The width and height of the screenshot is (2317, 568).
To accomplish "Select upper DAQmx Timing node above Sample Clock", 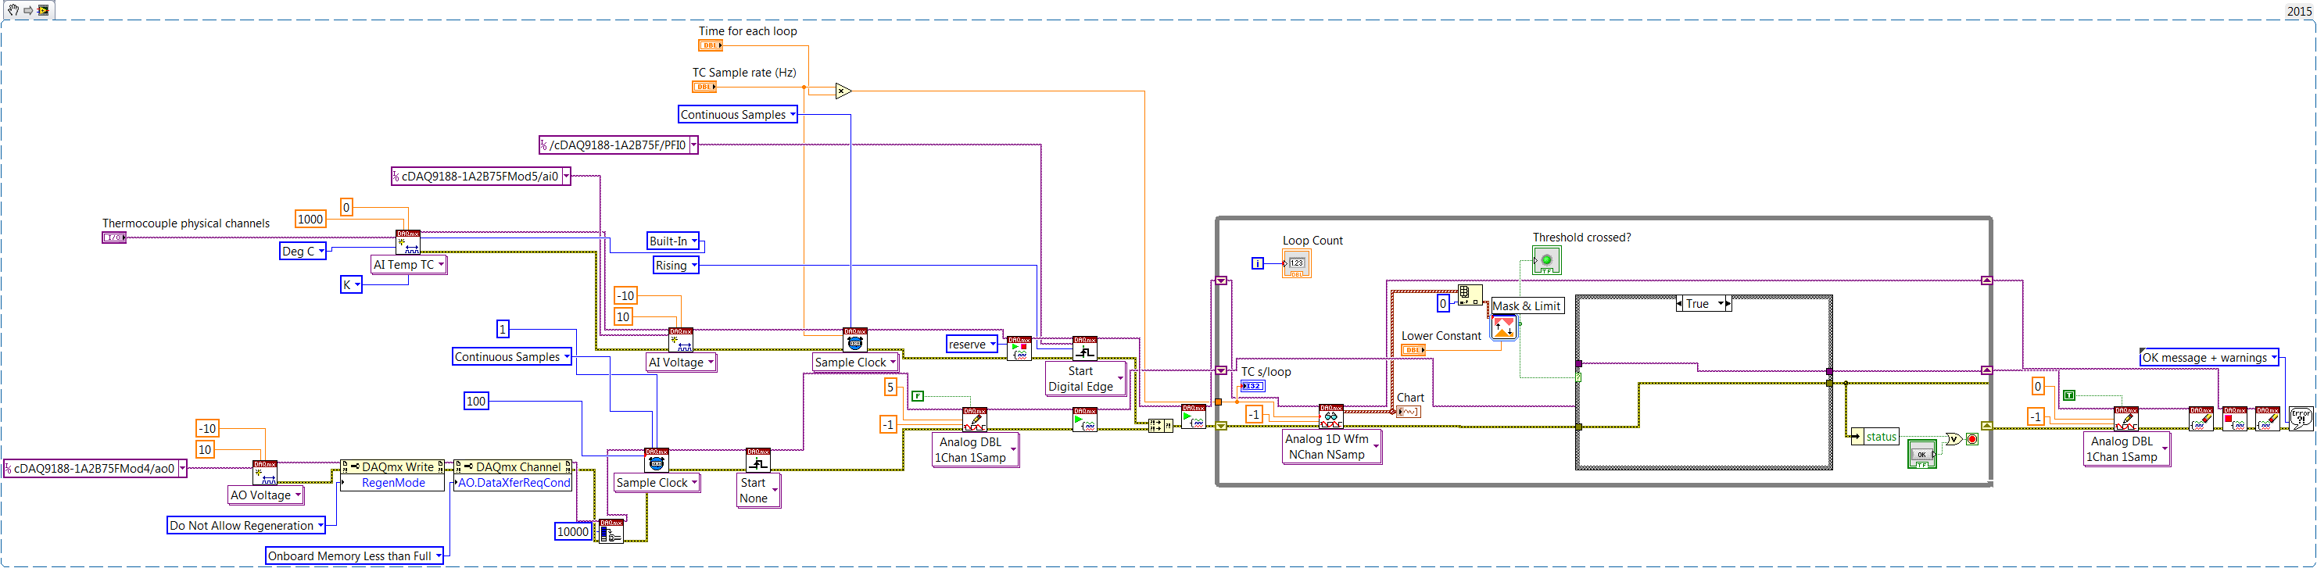I will tap(854, 340).
